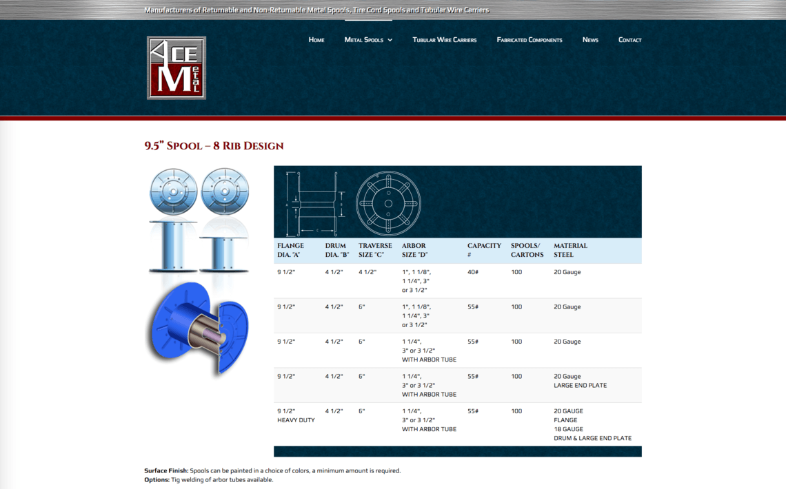The width and height of the screenshot is (786, 489).
Task: Click the side-view dimension diagram
Action: click(312, 202)
